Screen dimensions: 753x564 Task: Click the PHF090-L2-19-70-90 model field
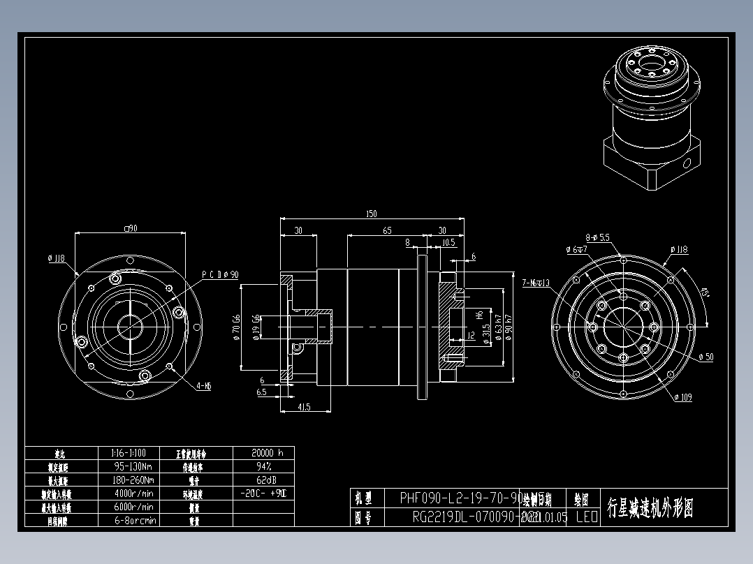click(x=459, y=498)
